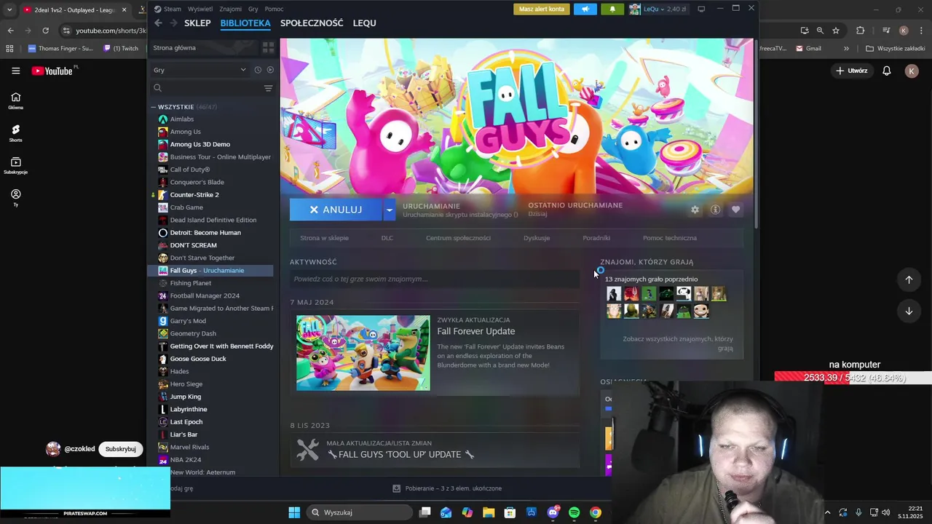The width and height of the screenshot is (932, 524).
Task: Add Fall Guys to favorites heart icon
Action: click(735, 210)
